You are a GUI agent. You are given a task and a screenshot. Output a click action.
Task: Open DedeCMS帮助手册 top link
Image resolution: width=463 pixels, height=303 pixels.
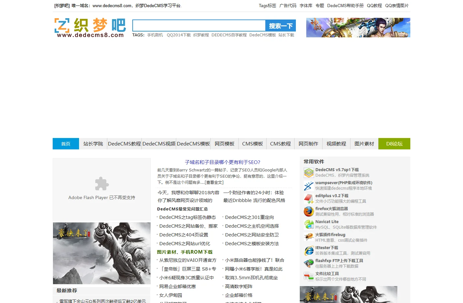coord(345,6)
